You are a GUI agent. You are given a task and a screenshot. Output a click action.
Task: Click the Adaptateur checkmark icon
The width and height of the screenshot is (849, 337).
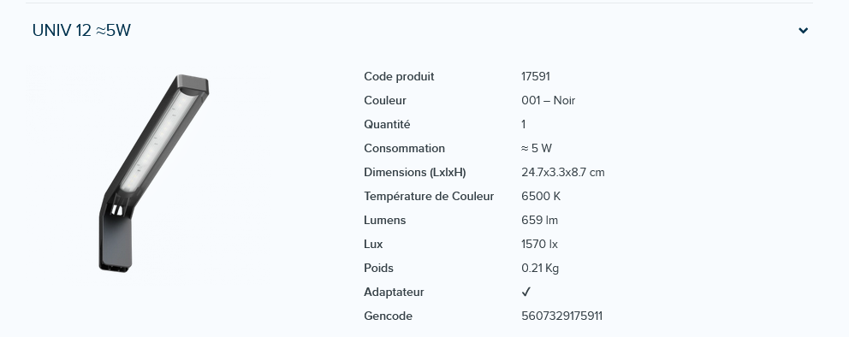tap(525, 293)
